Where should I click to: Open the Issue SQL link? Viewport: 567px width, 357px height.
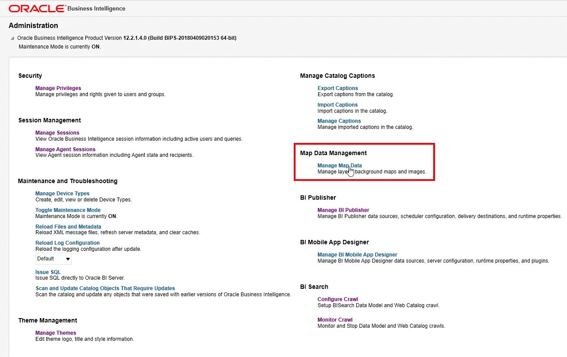pos(48,272)
